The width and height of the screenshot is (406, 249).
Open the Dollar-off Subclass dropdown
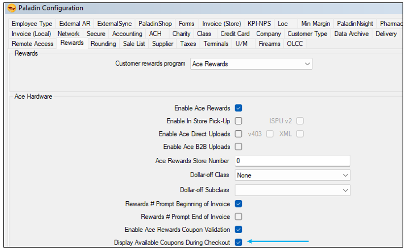[x=293, y=190]
